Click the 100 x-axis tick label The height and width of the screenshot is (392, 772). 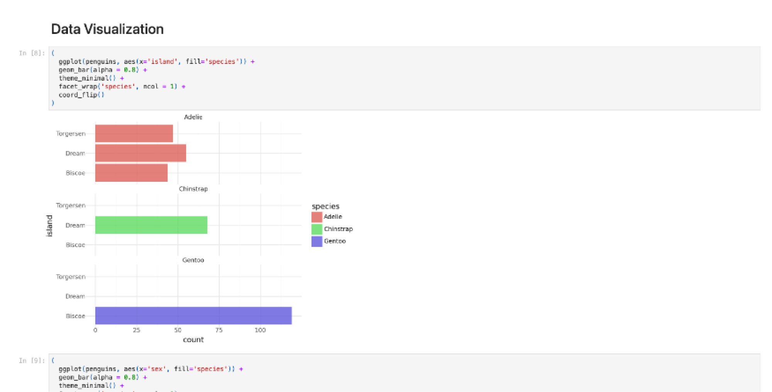(x=260, y=330)
